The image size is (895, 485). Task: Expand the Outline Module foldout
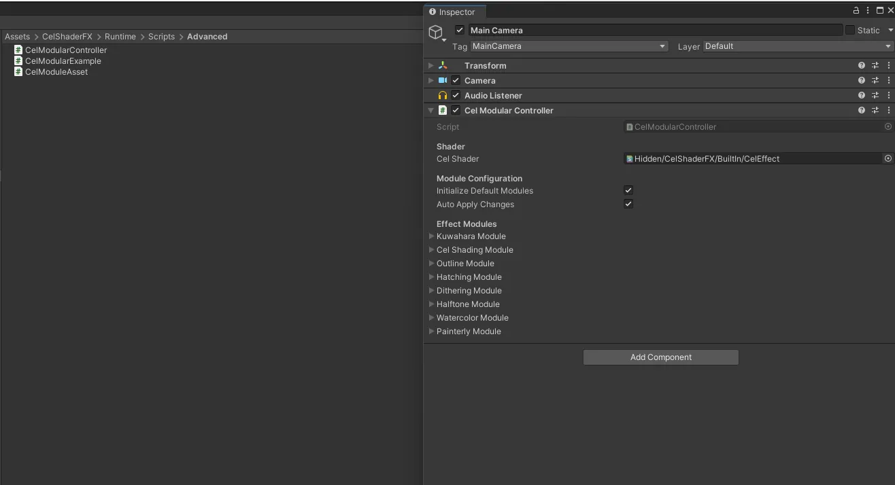click(x=431, y=264)
